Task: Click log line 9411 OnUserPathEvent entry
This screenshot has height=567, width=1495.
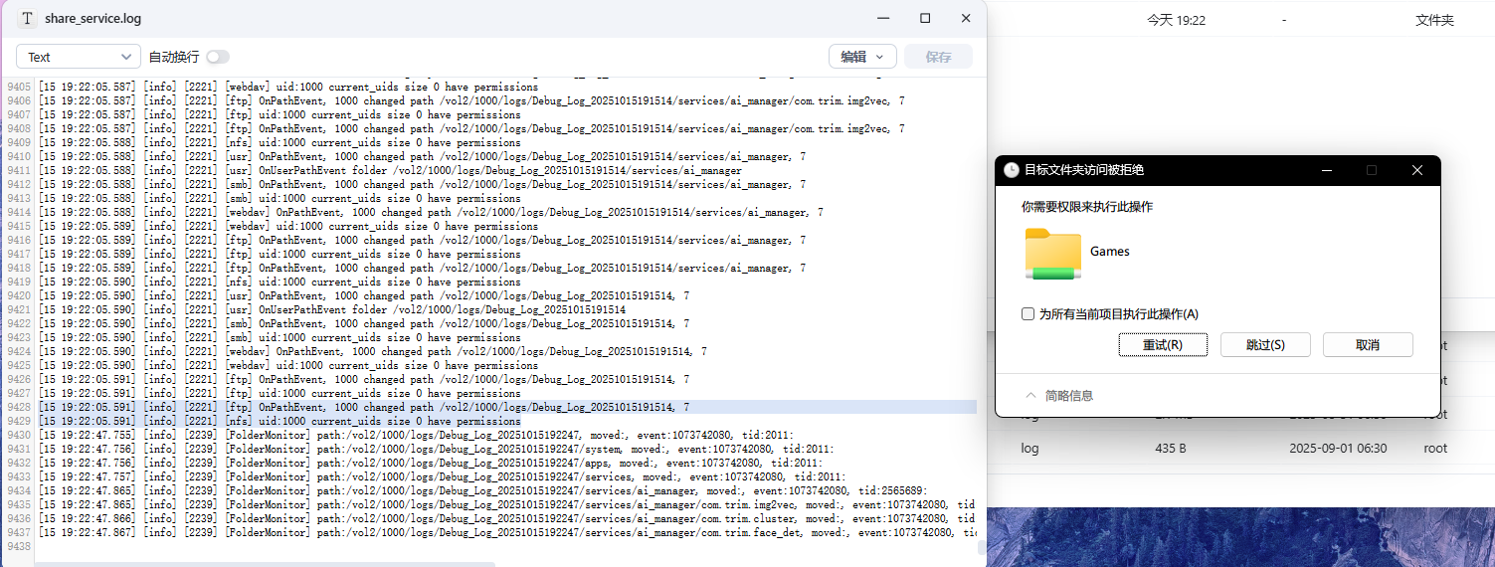Action: (x=390, y=170)
